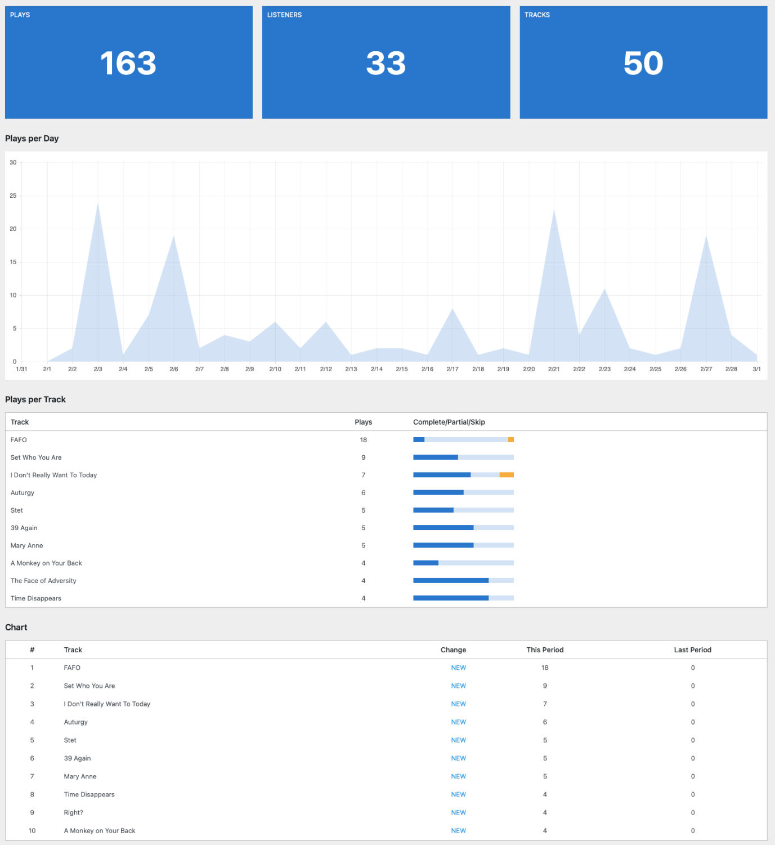Select FAFO in the Plays per Track table
Viewport: 775px width, 845px height.
(19, 440)
